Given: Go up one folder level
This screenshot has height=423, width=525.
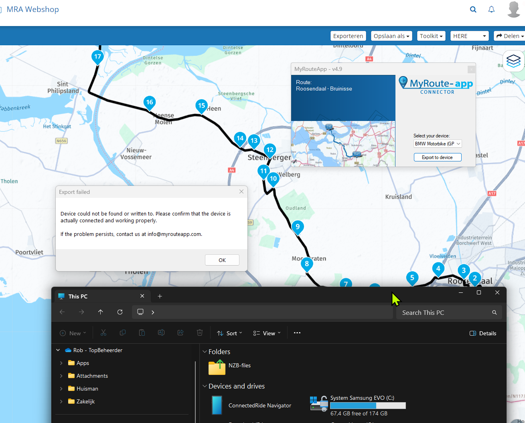Looking at the screenshot, I should (101, 312).
